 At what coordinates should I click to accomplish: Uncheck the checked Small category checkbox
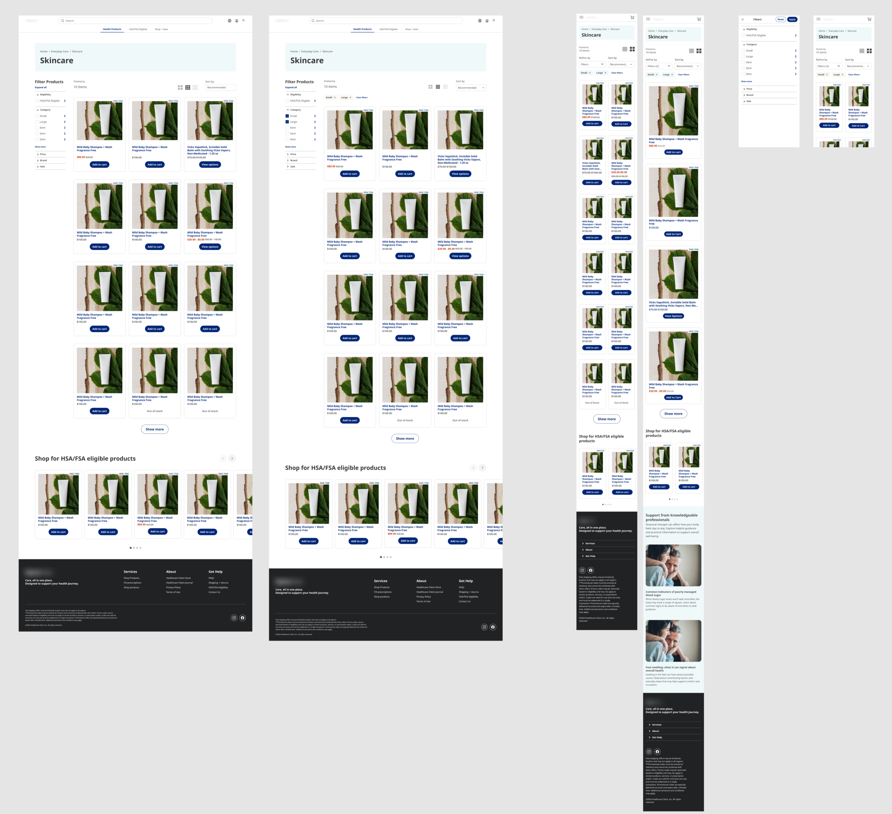click(x=287, y=116)
